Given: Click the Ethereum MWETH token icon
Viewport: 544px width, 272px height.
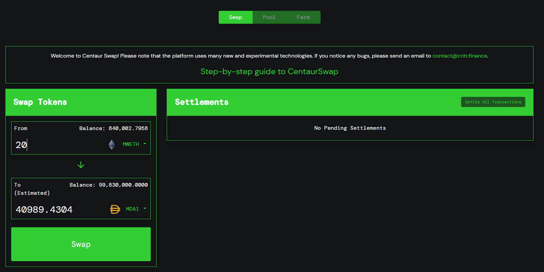Looking at the screenshot, I should click(x=112, y=145).
